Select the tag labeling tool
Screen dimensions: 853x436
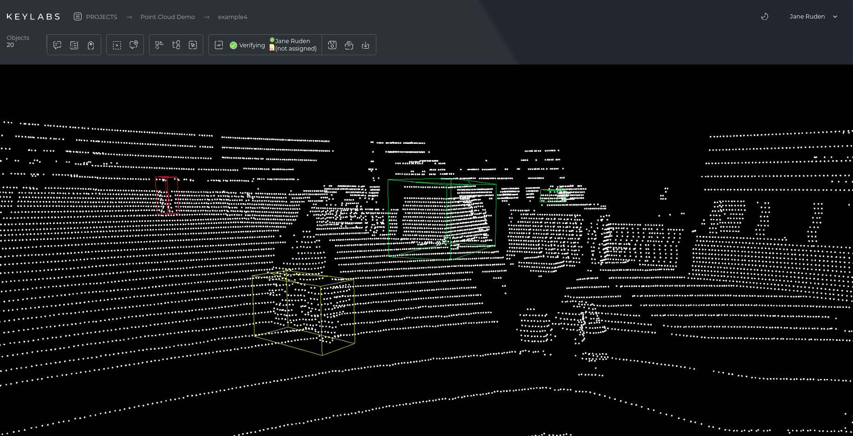tap(90, 45)
